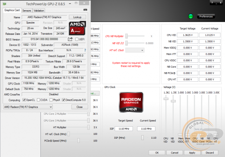This screenshot has width=225, height=157.
Task: Click the OK button
Action: [157, 152]
